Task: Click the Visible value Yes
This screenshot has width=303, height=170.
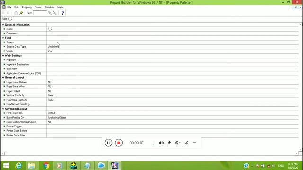Action: click(50, 51)
